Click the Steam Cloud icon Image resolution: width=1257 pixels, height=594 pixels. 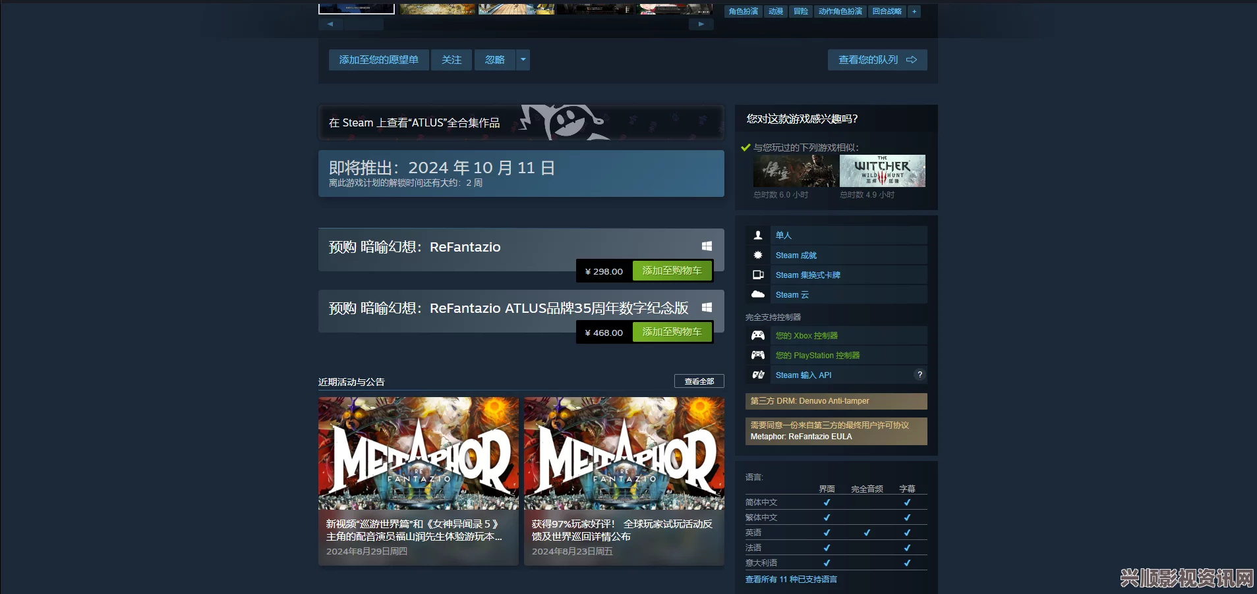(x=758, y=294)
